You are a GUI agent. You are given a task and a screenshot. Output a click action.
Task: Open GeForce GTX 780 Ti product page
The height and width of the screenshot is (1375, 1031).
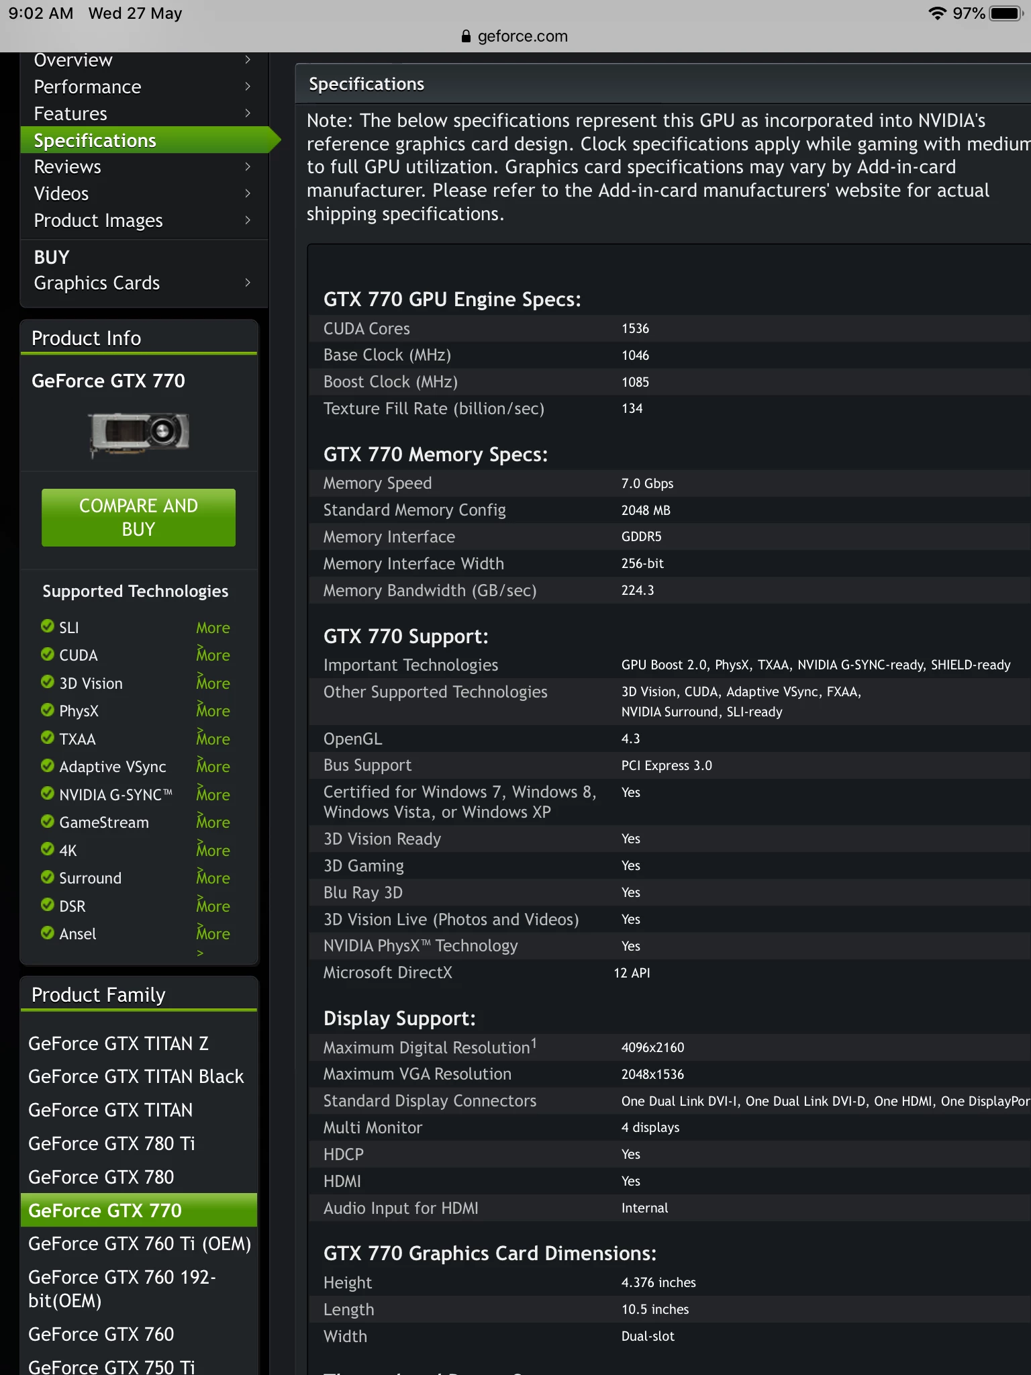pos(111,1144)
